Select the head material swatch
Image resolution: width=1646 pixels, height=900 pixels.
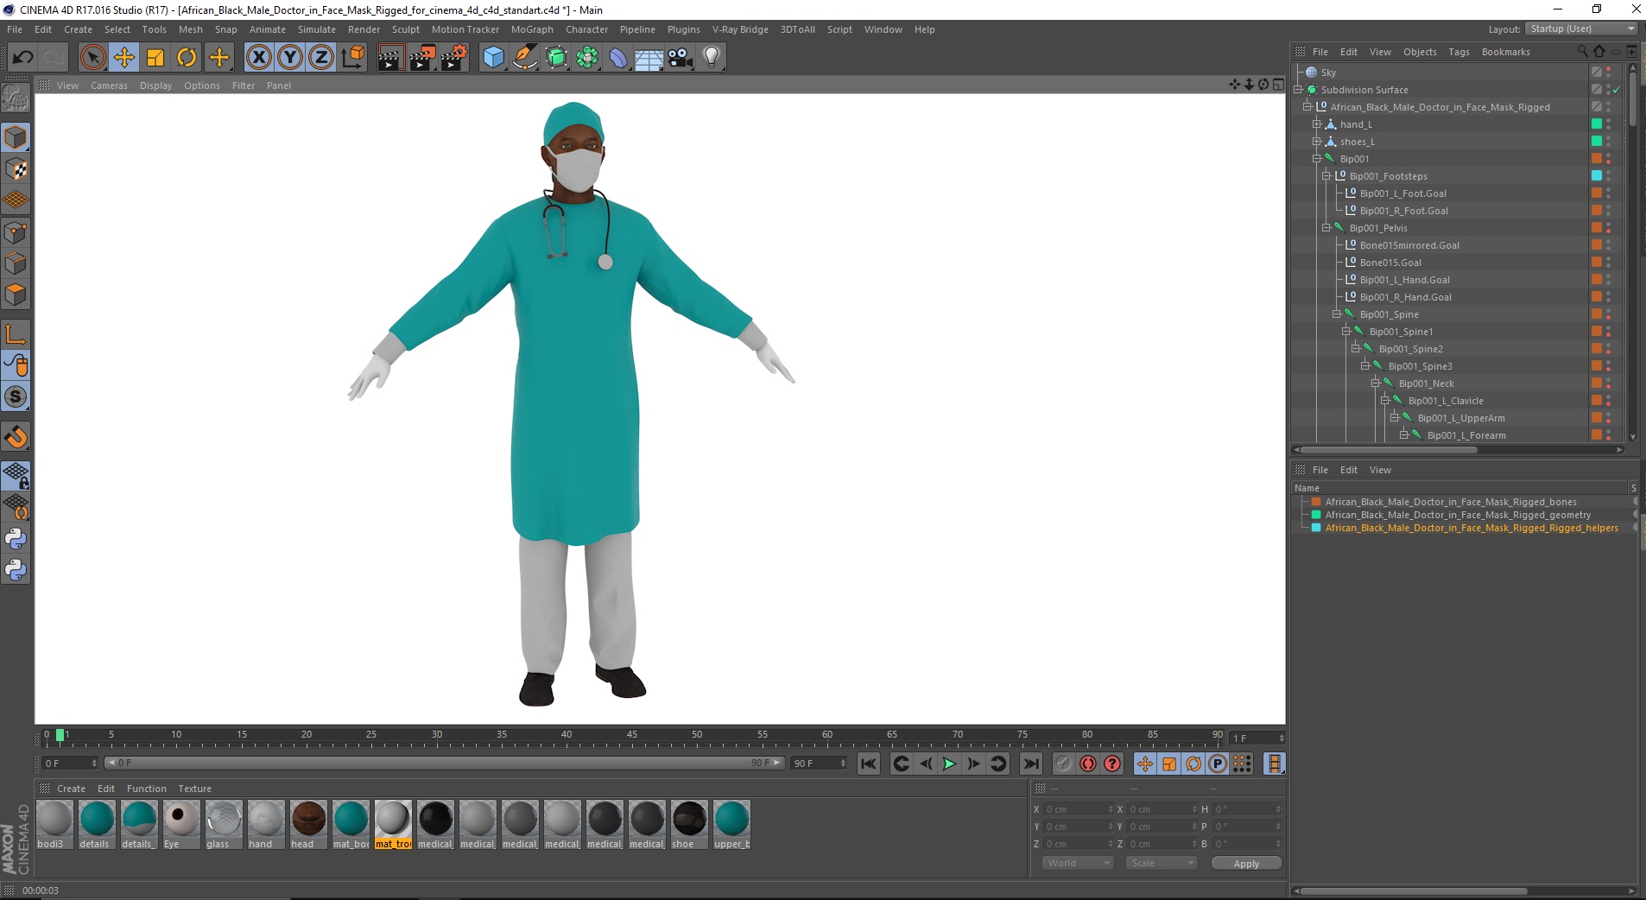coord(308,824)
